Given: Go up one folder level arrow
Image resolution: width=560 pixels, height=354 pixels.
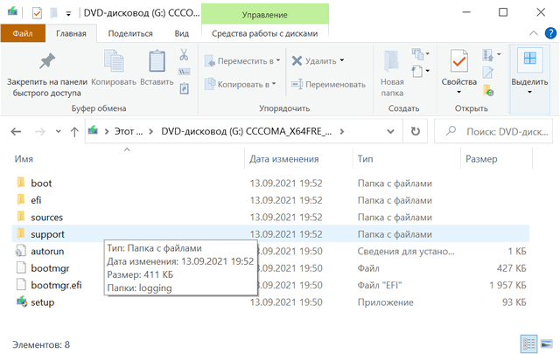Looking at the screenshot, I should click(74, 132).
